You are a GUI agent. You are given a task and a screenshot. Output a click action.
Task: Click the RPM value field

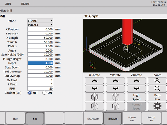click(x=40, y=89)
